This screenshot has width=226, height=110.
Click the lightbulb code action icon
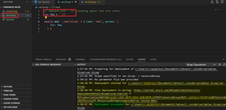(x=46, y=18)
